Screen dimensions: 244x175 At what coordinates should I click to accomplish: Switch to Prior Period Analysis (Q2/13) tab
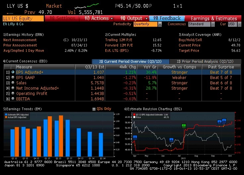(205, 61)
